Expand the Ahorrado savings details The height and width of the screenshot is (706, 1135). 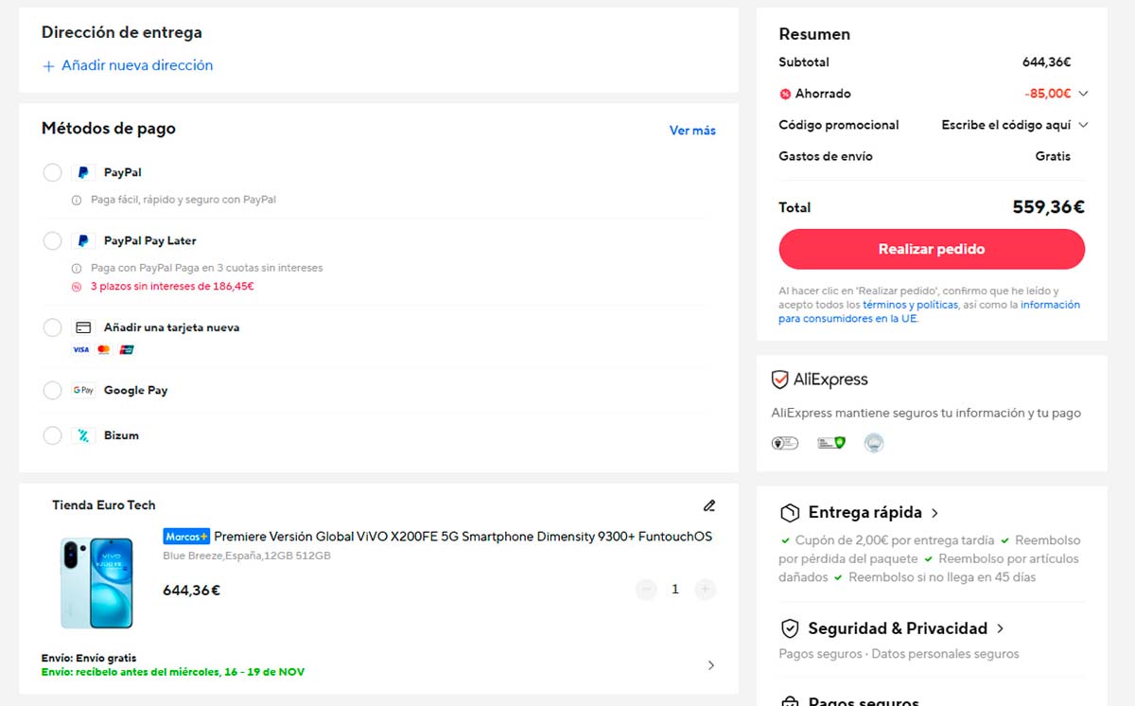click(x=1083, y=94)
